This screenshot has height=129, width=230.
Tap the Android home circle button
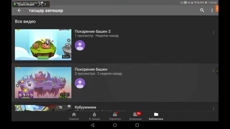click(x=115, y=125)
